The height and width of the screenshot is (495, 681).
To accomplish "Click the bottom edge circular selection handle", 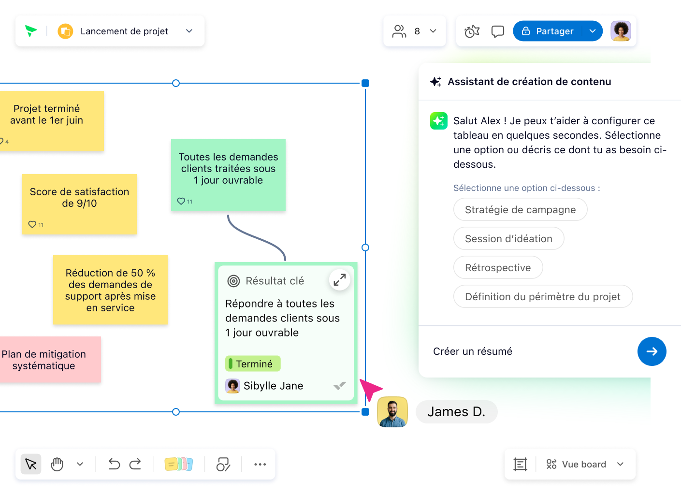I will pyautogui.click(x=176, y=412).
